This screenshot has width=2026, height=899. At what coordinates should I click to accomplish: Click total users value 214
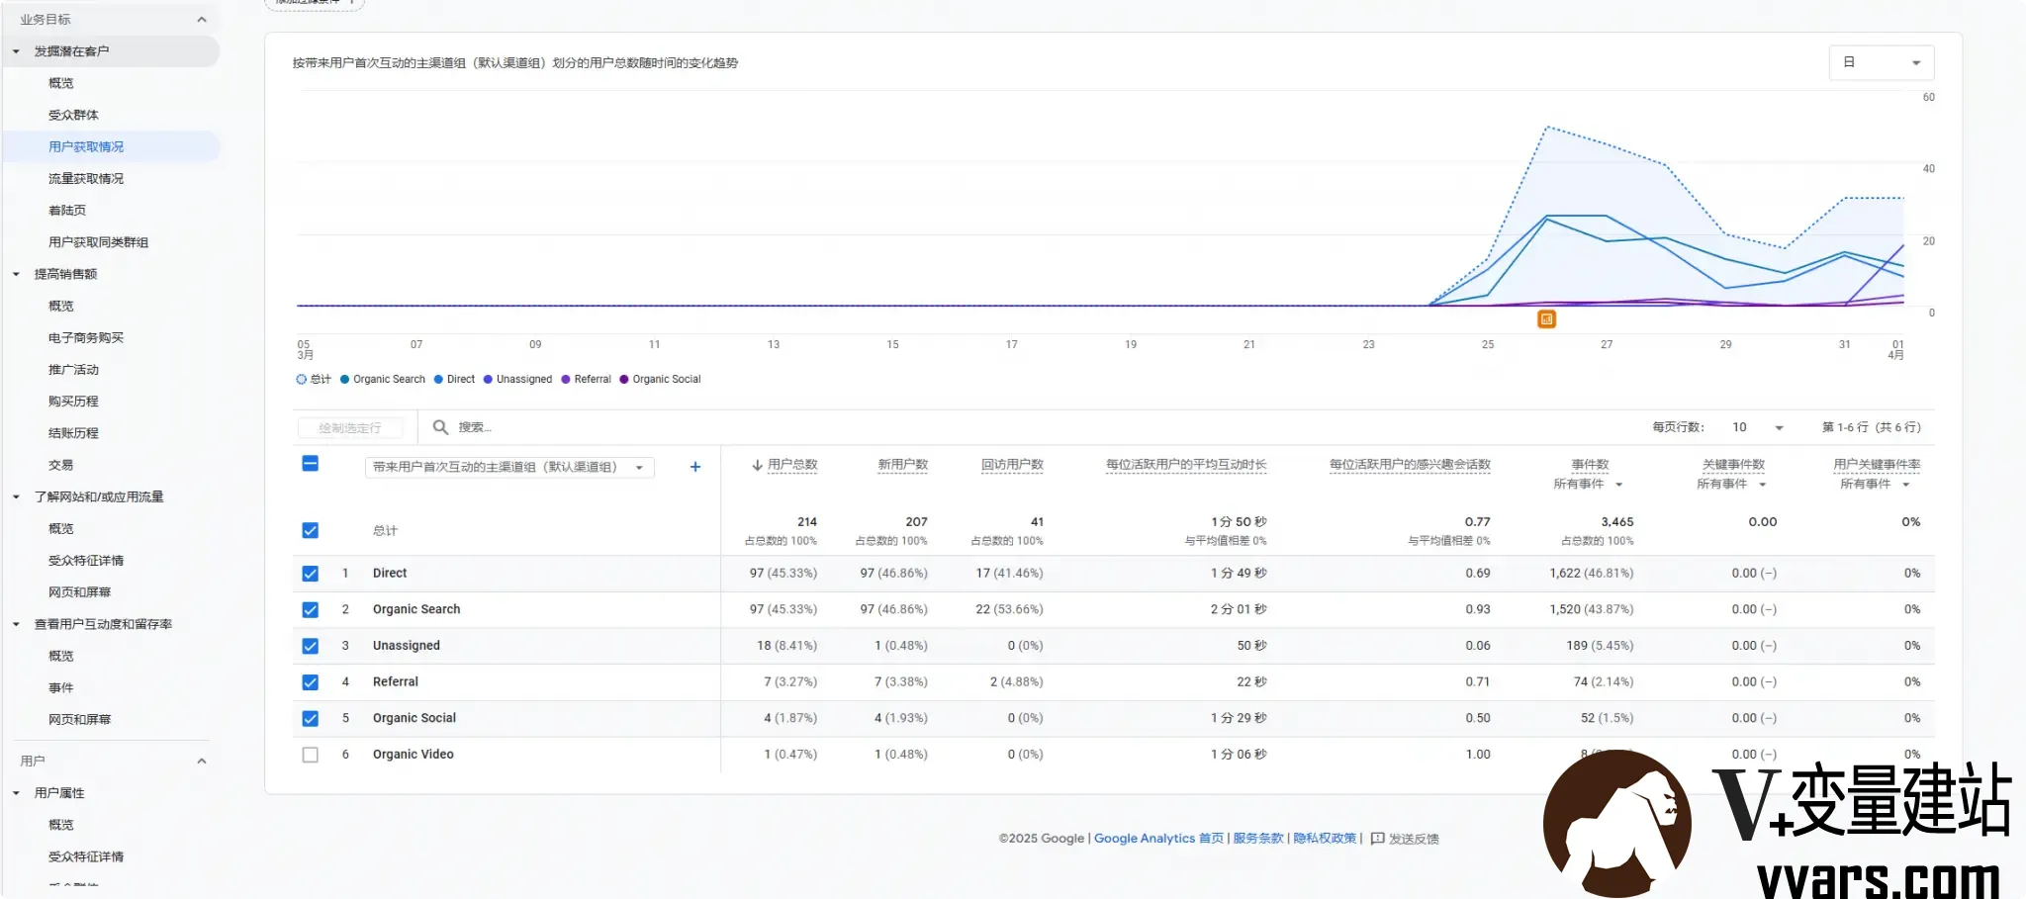click(807, 522)
